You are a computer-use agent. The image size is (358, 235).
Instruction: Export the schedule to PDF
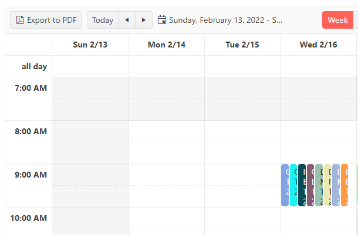[x=46, y=20]
